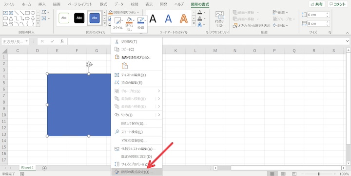Screen dimensions: 351x176
Task: Apply the orange outlined WordArt style
Action: (184, 18)
